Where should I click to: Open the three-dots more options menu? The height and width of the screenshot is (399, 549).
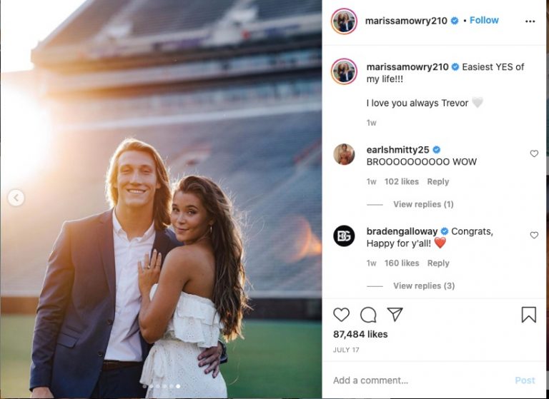pyautogui.click(x=530, y=21)
